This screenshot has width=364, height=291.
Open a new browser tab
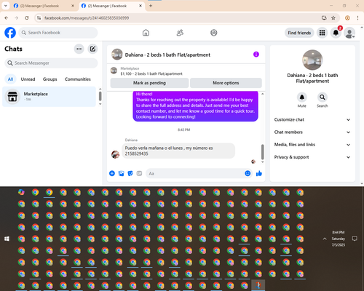(151, 6)
